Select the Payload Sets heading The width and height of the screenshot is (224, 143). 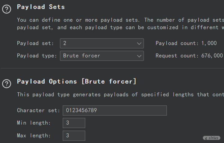41,7
